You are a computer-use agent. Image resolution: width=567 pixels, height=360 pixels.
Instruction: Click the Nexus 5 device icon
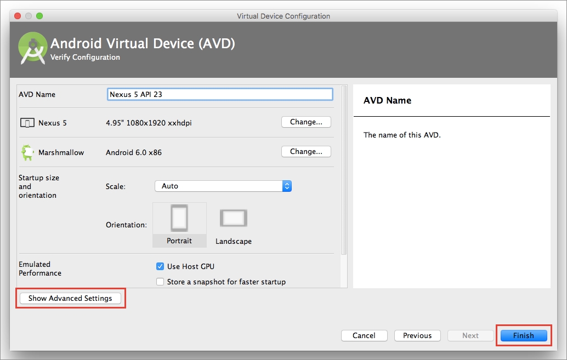coord(27,123)
